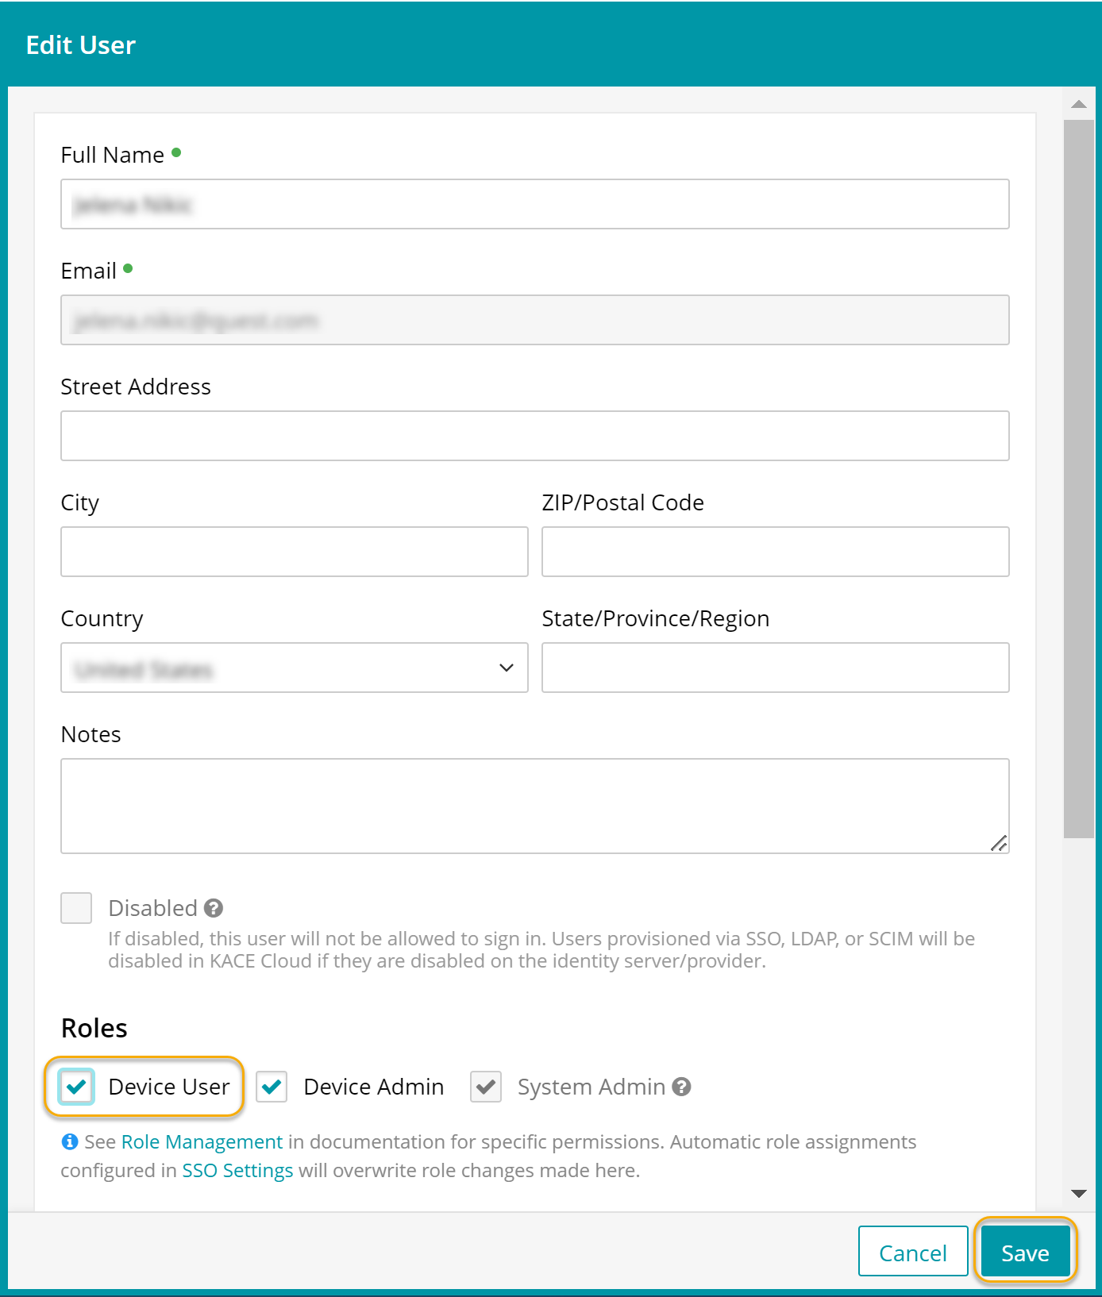Click the scrollbar up arrow
This screenshot has height=1297, width=1102.
[1078, 104]
